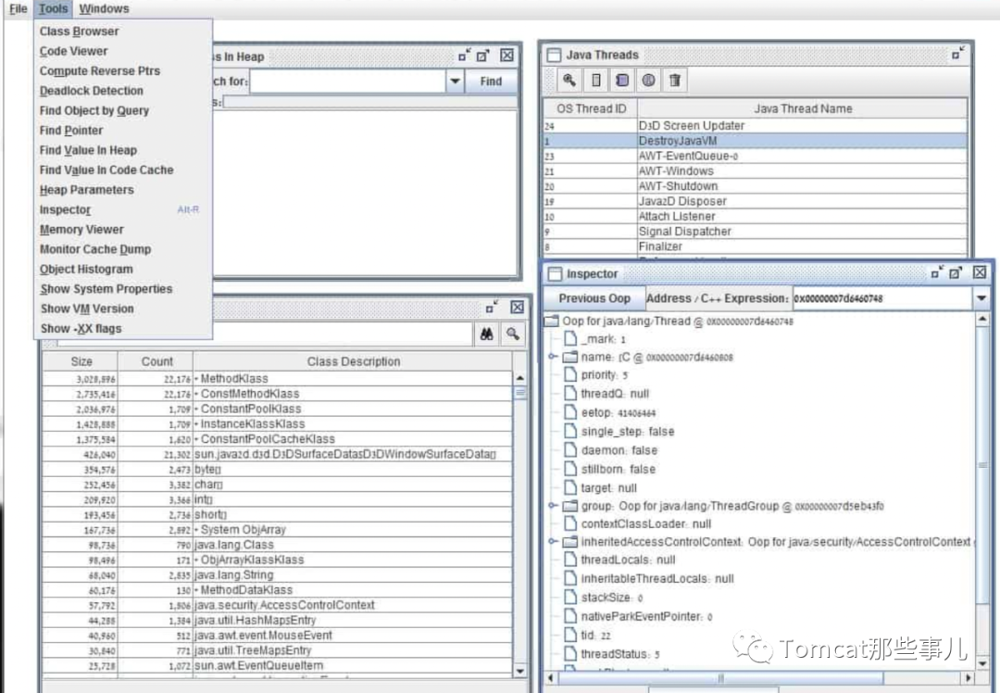
Task: Open the Windows menu
Action: pyautogui.click(x=104, y=9)
